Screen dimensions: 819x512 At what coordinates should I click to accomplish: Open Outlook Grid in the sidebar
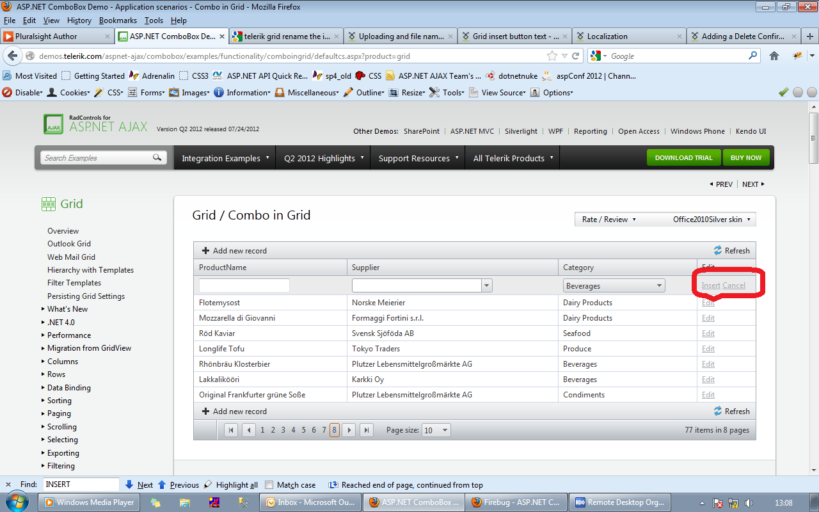tap(69, 244)
